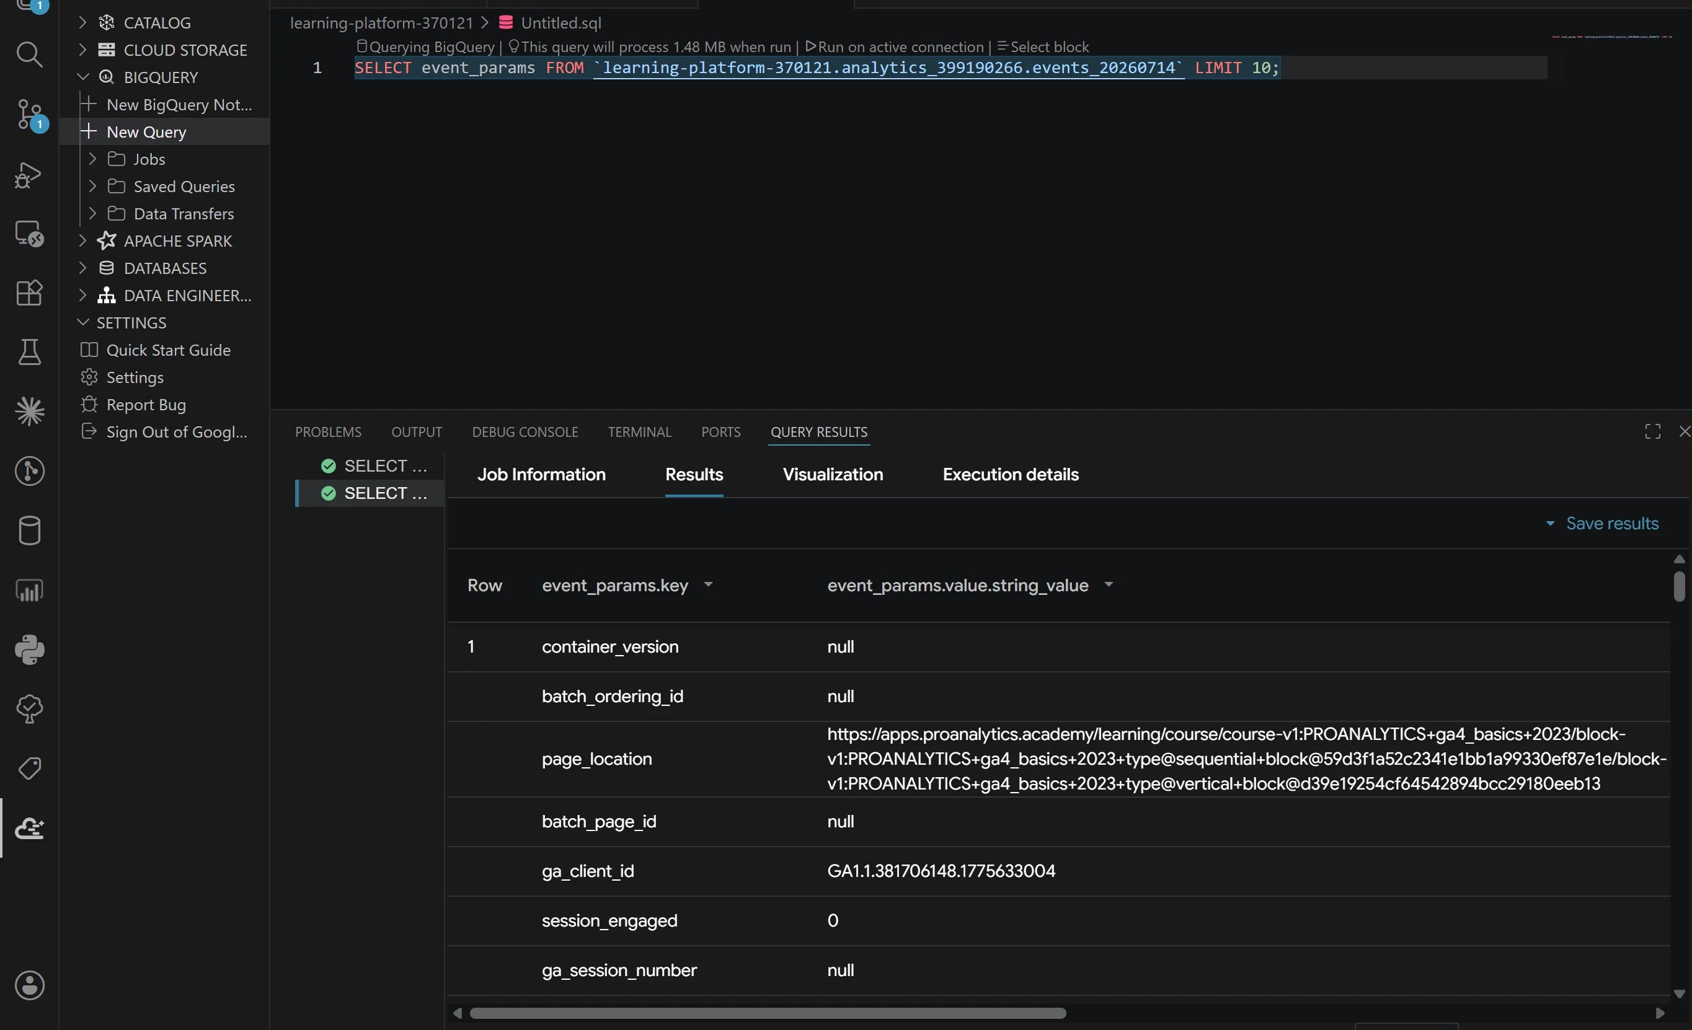
Task: Click the horizontal scrollbar of results
Action: point(767,1013)
